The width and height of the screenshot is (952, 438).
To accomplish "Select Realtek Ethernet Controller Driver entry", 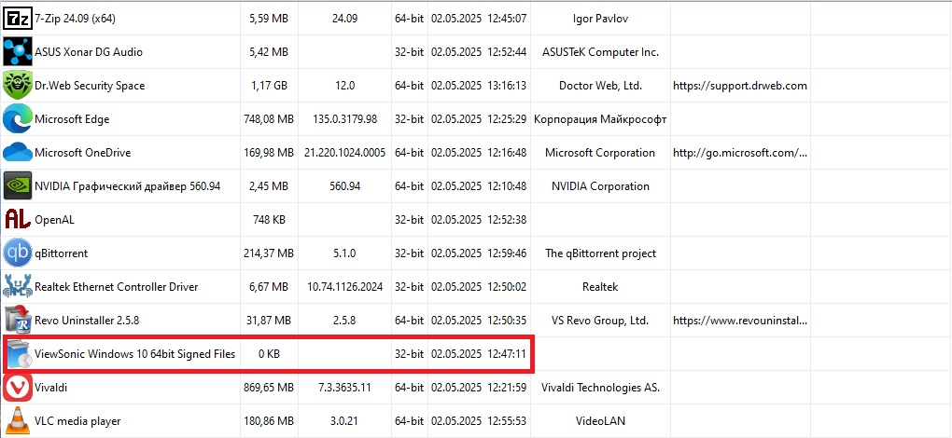I will coord(117,286).
